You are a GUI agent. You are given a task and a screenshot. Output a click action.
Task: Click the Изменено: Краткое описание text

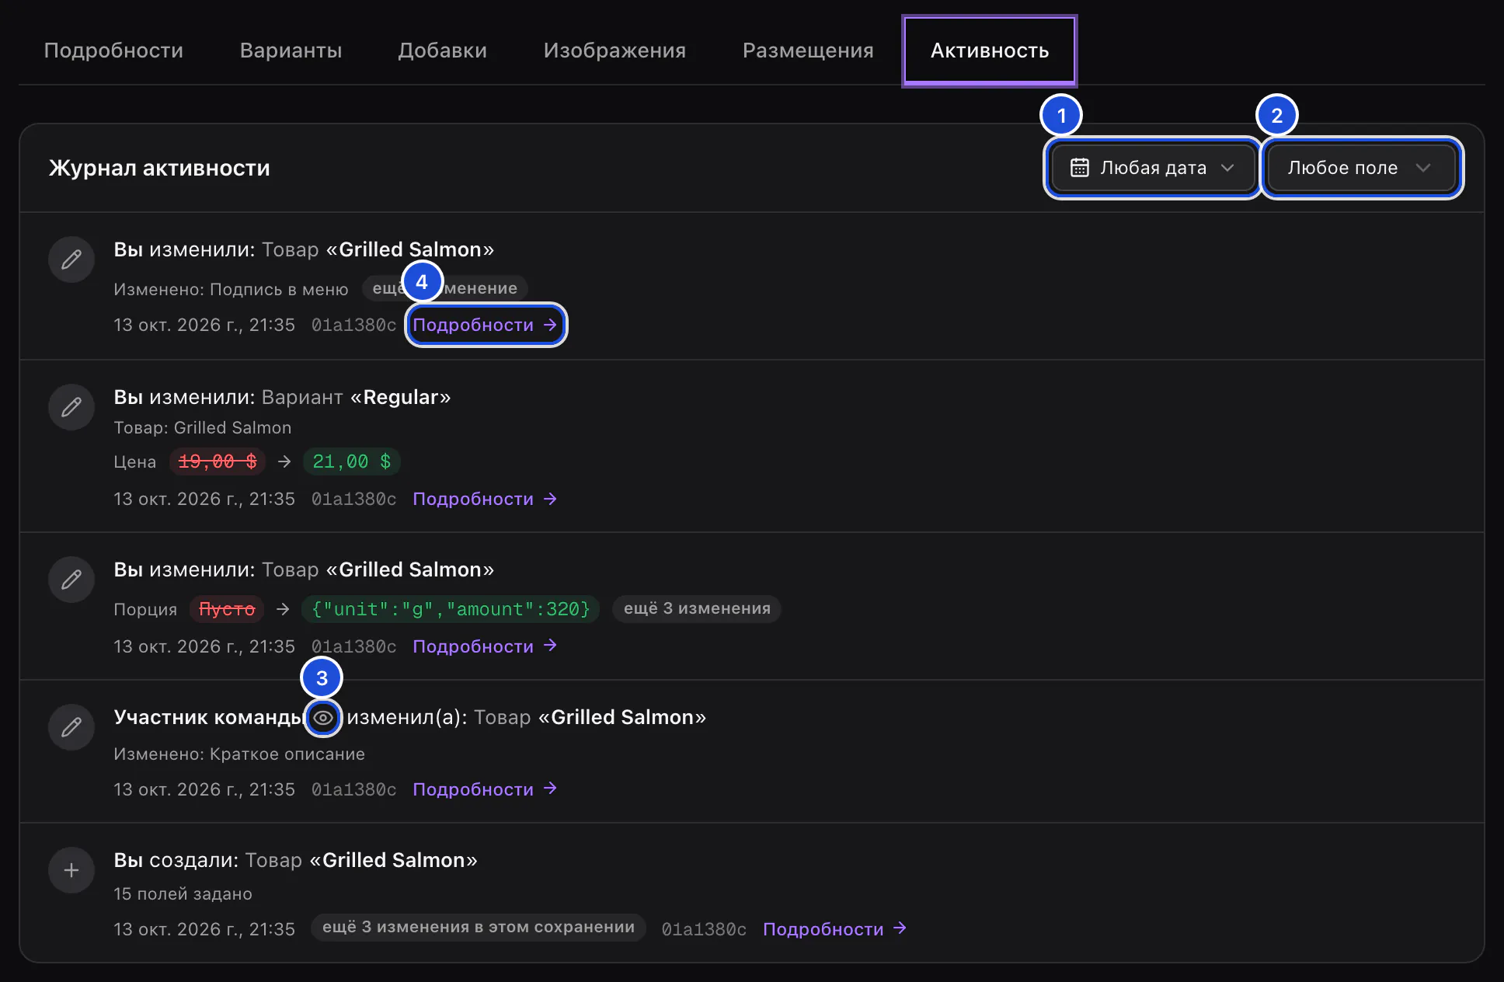click(239, 754)
